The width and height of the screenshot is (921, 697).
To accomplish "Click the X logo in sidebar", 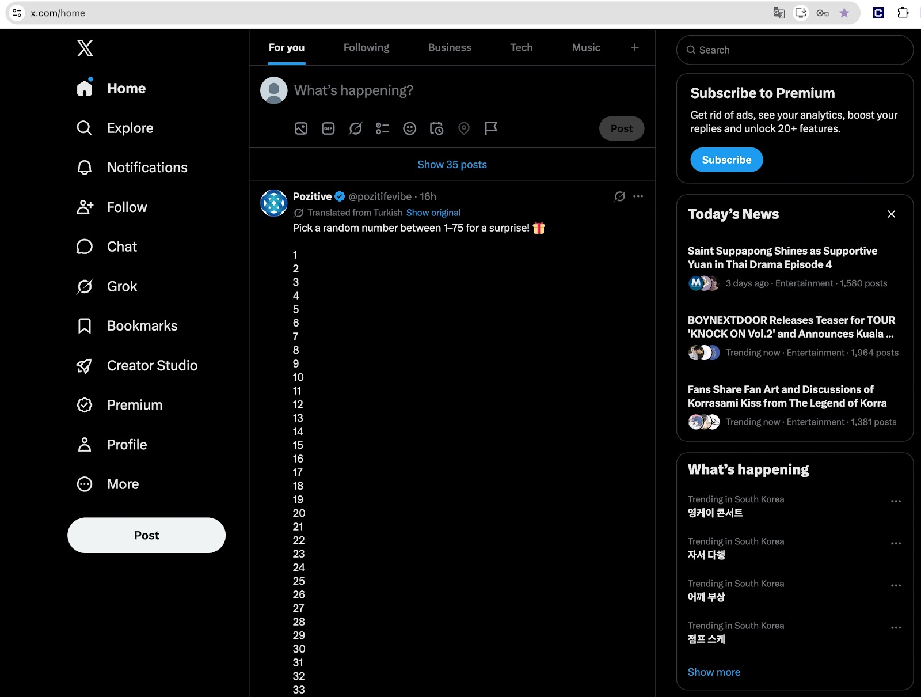I will click(85, 48).
